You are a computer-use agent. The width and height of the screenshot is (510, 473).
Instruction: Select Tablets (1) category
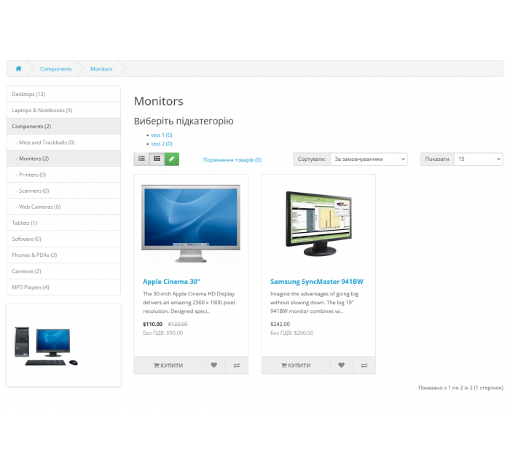64,223
